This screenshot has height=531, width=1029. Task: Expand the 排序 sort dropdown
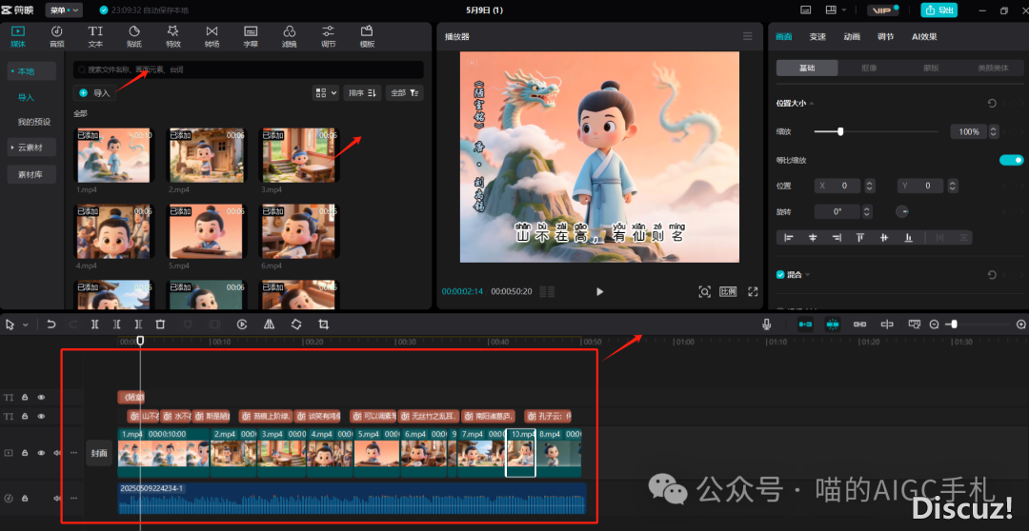point(363,92)
